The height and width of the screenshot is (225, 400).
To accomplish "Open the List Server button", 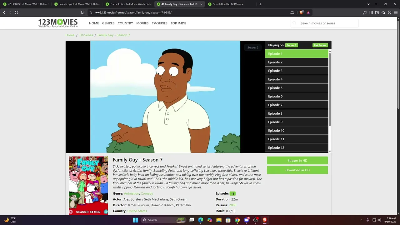I will click(x=320, y=45).
